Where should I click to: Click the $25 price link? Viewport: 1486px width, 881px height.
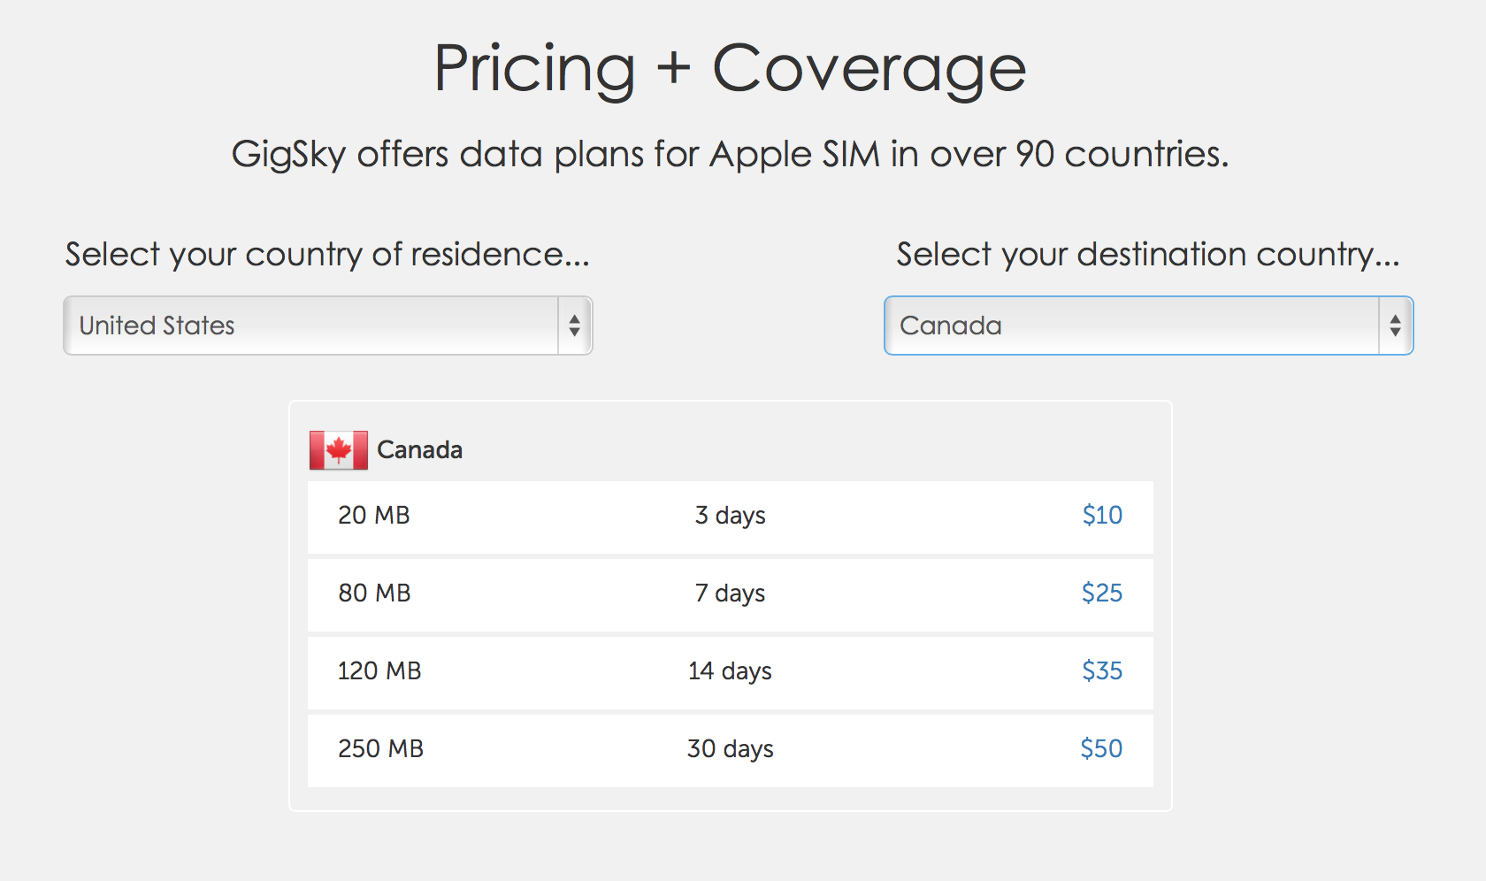click(x=1101, y=593)
